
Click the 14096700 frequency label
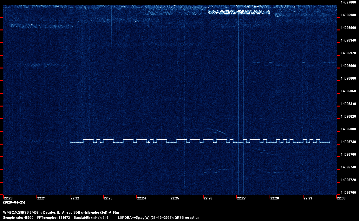(349, 192)
